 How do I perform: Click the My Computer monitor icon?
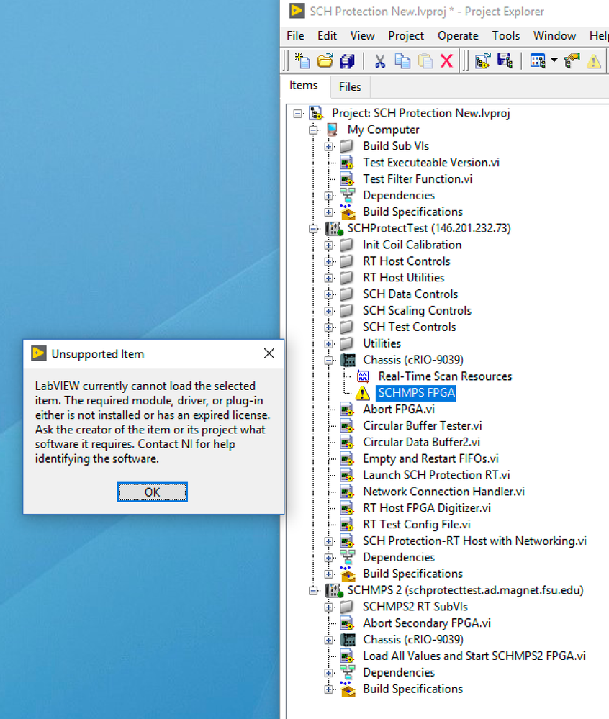(333, 130)
